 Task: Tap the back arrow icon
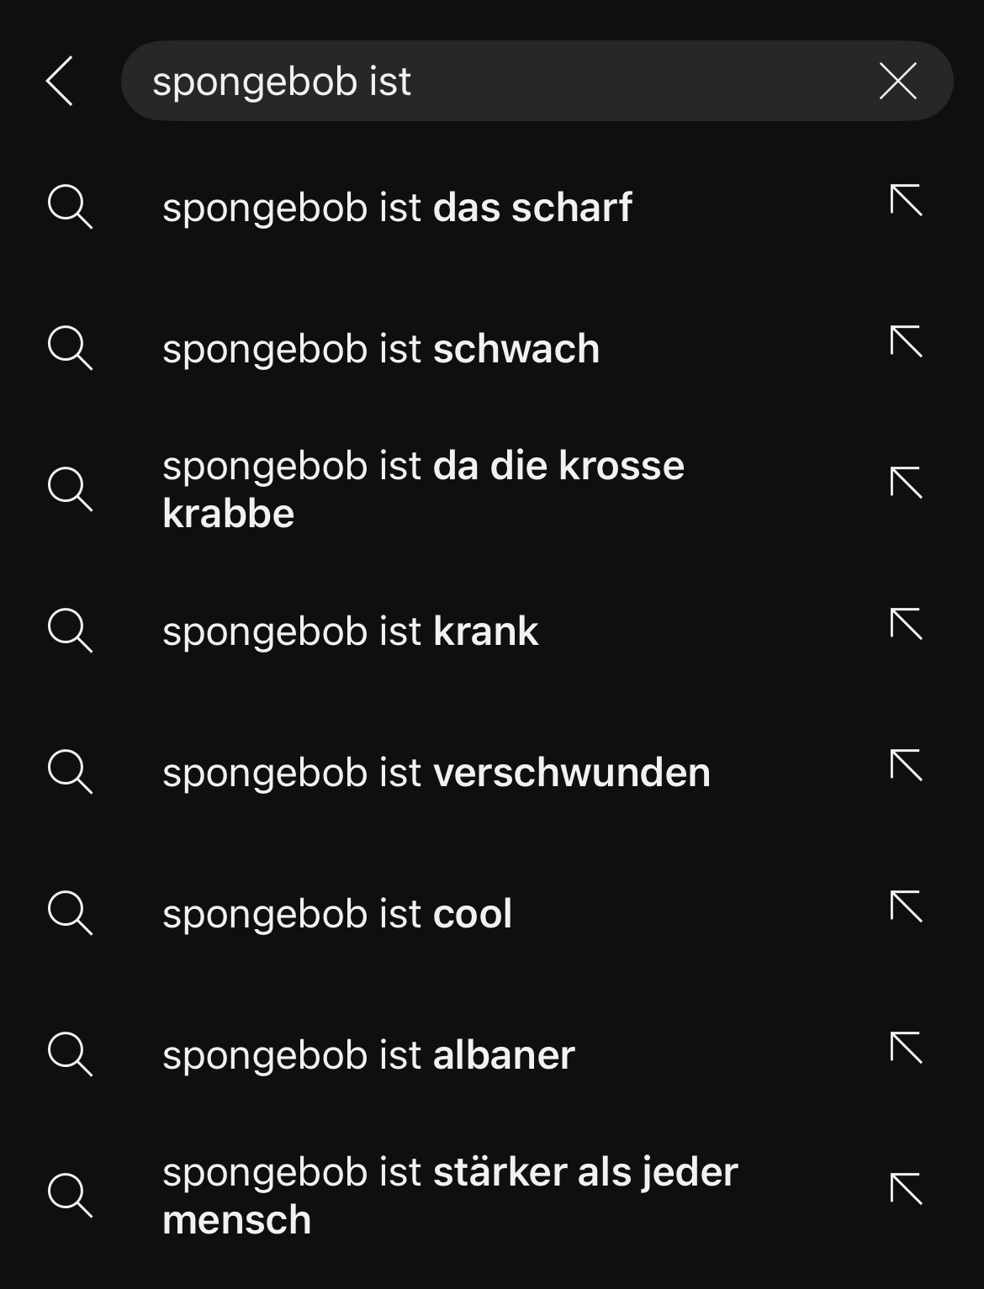(60, 82)
